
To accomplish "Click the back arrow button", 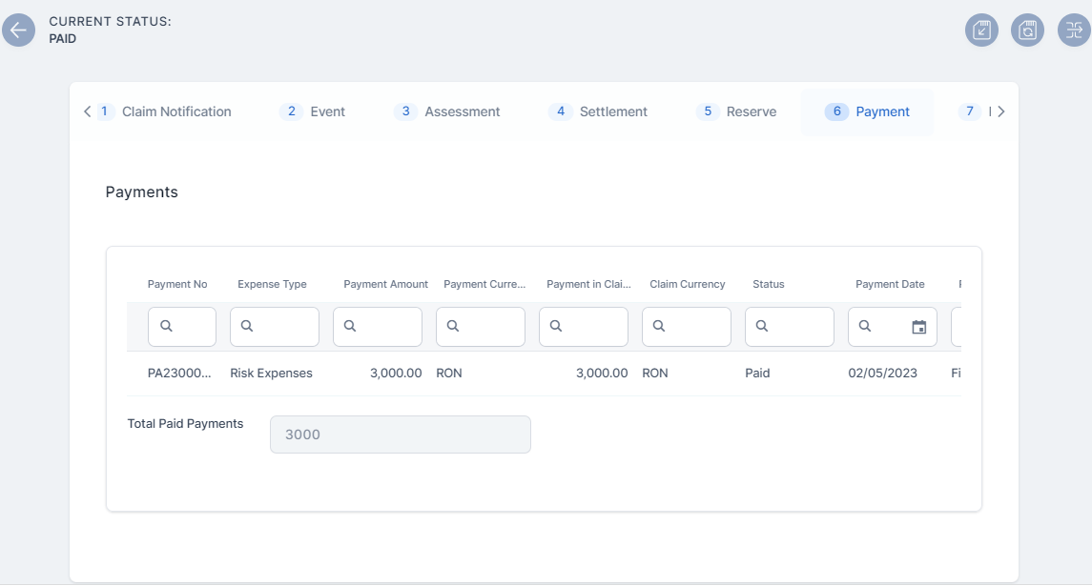I will (x=18, y=30).
